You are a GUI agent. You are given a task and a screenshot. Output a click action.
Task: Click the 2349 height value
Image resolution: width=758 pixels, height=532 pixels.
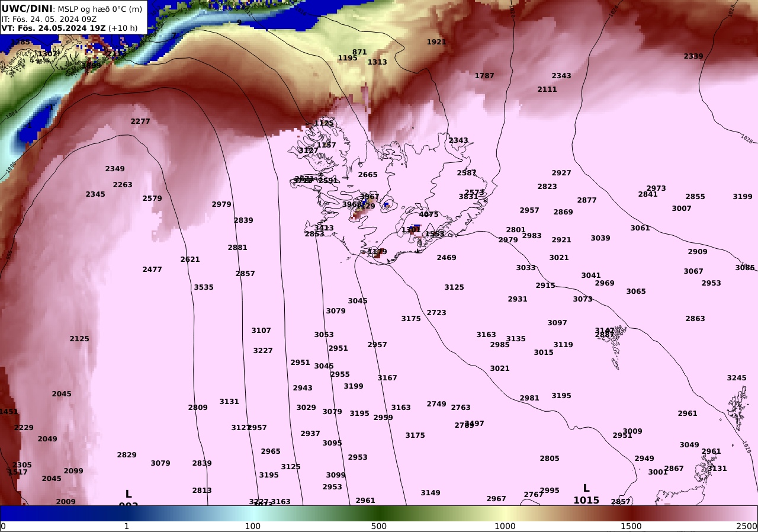click(x=115, y=169)
